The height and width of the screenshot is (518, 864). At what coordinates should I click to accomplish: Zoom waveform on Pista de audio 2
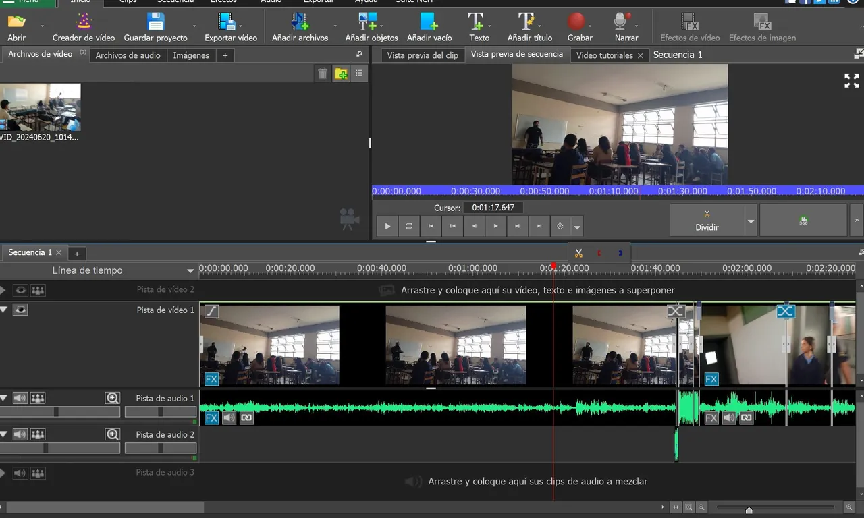(113, 434)
